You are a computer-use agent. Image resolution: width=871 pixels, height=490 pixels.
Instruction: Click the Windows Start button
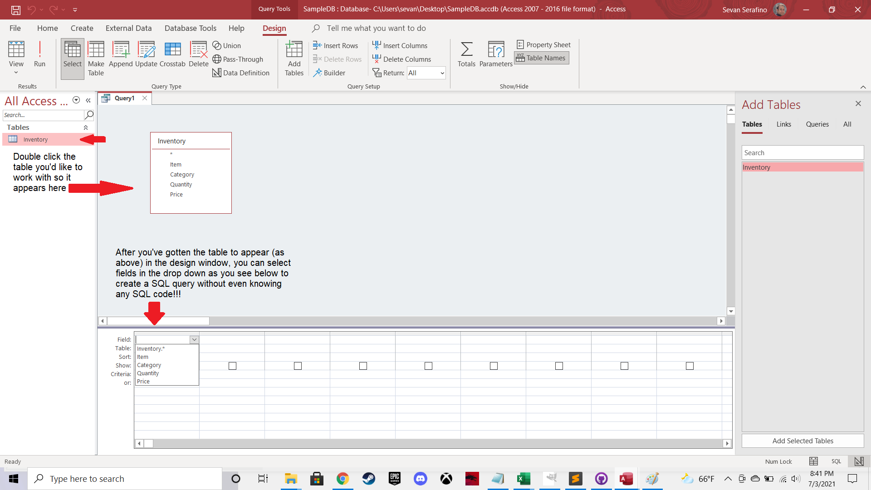tap(14, 479)
